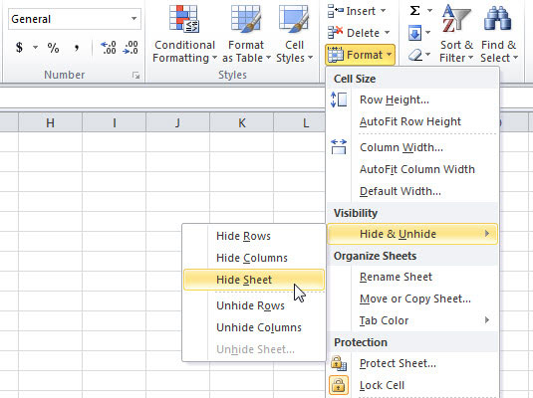Viewport: 533px width, 398px height.
Task: Select Unhide Sheet... in the submenu
Action: point(255,349)
